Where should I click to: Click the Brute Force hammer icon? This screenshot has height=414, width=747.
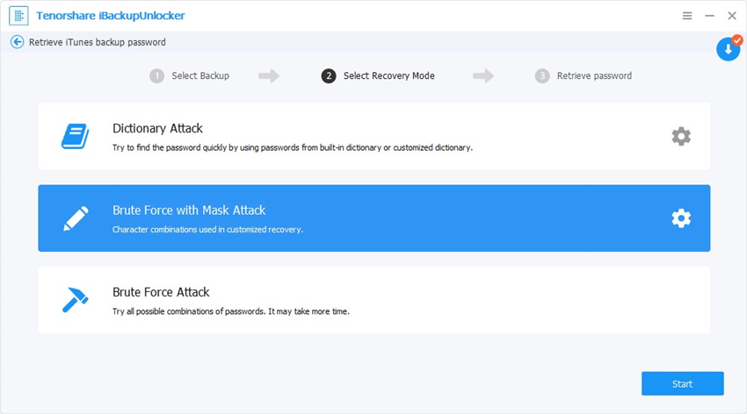76,300
